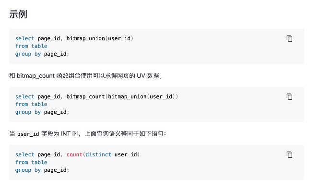Screen dimensions: 331x188
Task: Click group by page_id line in first block
Action: 42,54
